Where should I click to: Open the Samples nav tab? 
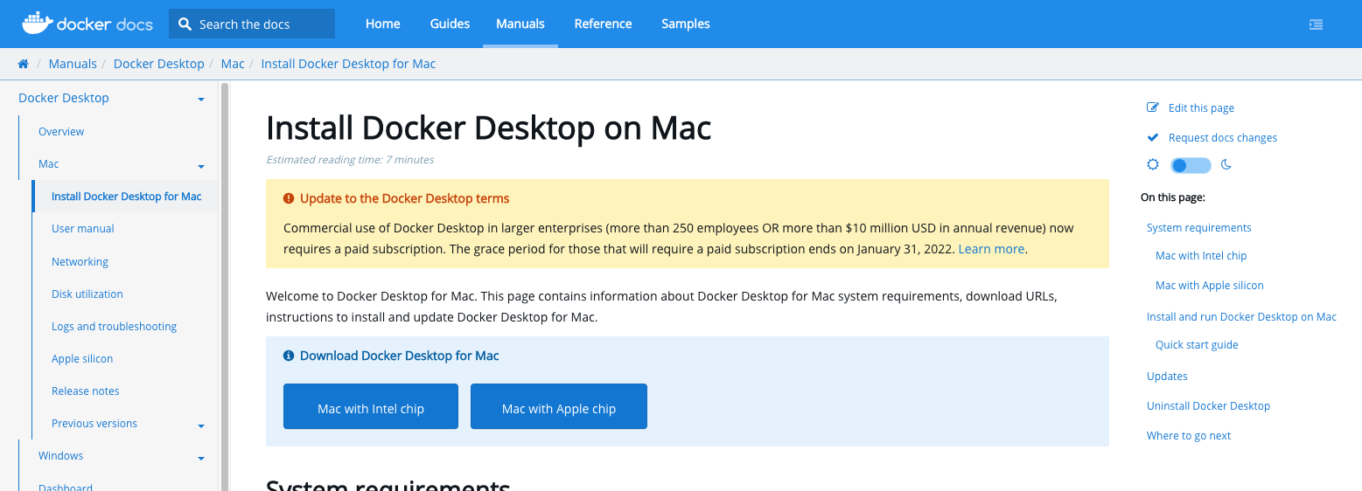click(686, 24)
